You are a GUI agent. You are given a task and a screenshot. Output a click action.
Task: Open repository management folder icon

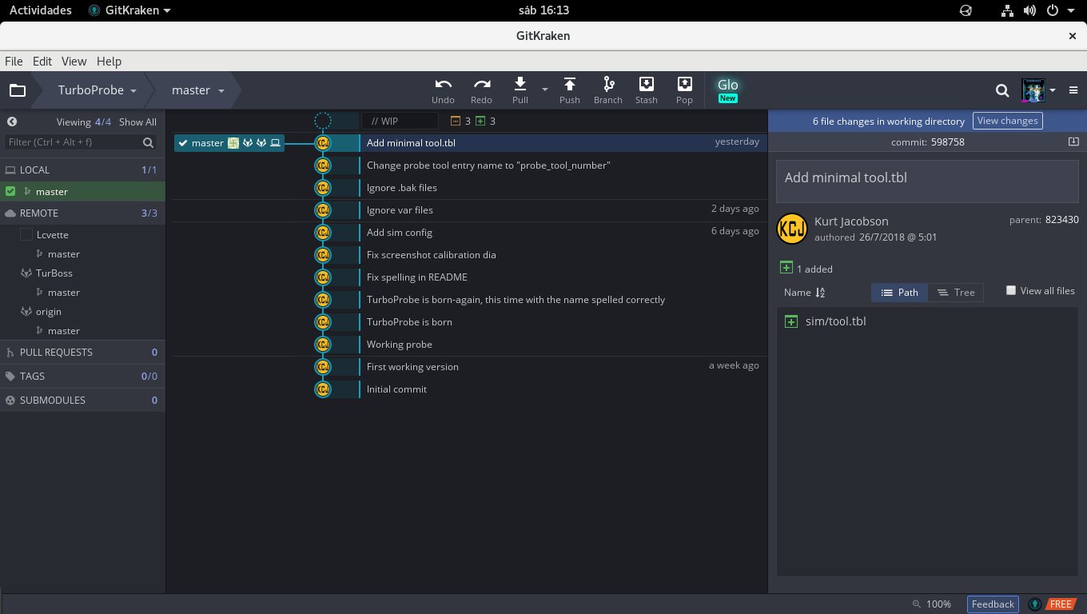point(18,90)
